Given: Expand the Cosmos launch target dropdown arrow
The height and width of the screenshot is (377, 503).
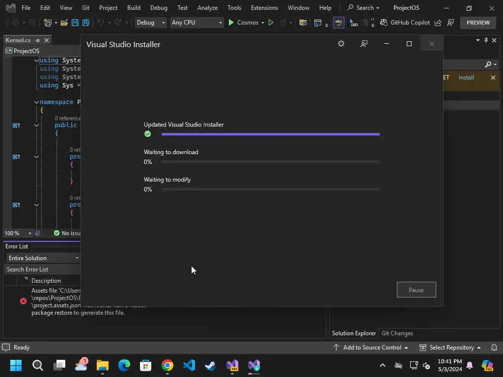Looking at the screenshot, I should click(263, 23).
